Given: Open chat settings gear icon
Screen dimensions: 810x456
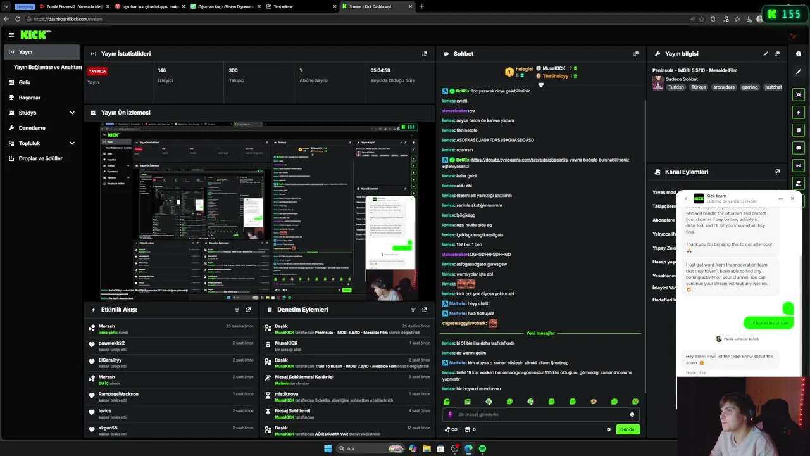Looking at the screenshot, I should pos(609,429).
